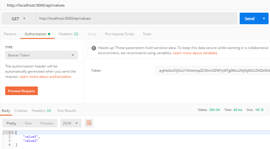Follow the Learn more about variables link
The height and width of the screenshot is (149, 270).
point(195,53)
